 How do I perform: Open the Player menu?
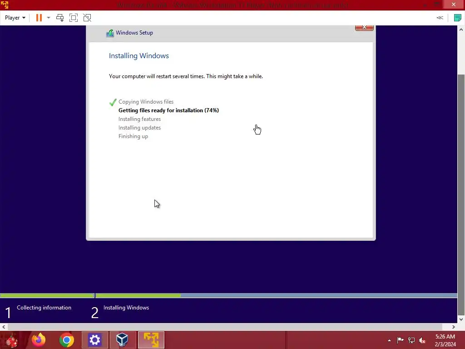click(x=15, y=18)
